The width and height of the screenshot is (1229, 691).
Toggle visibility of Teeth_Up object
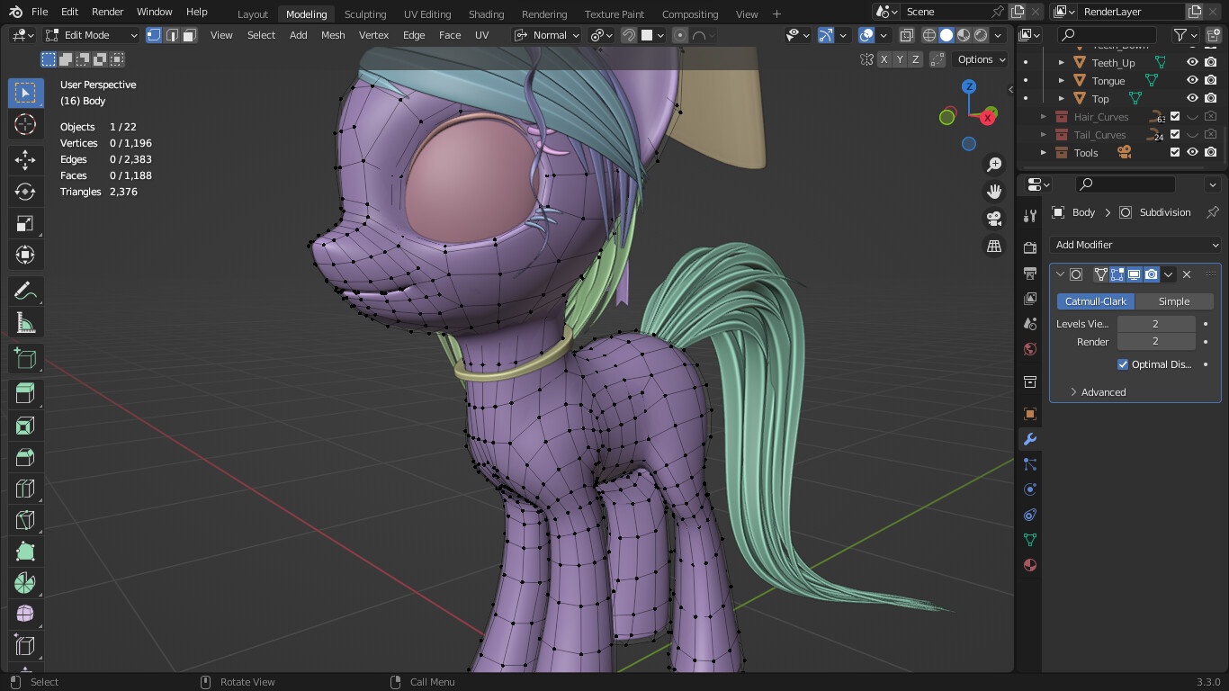point(1192,63)
